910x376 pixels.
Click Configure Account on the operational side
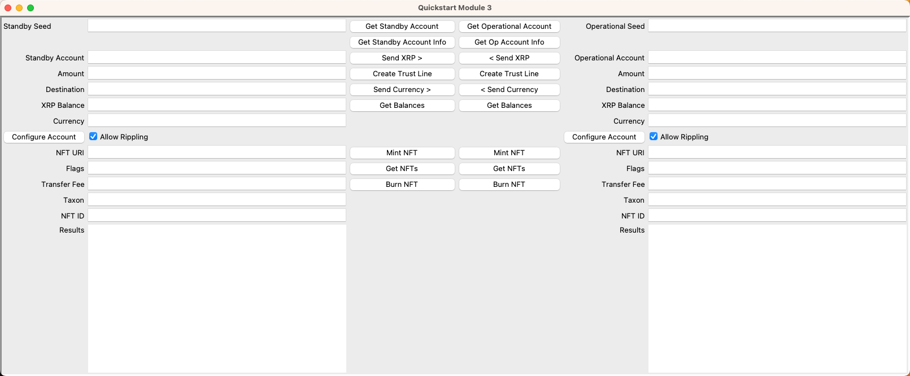pyautogui.click(x=604, y=137)
